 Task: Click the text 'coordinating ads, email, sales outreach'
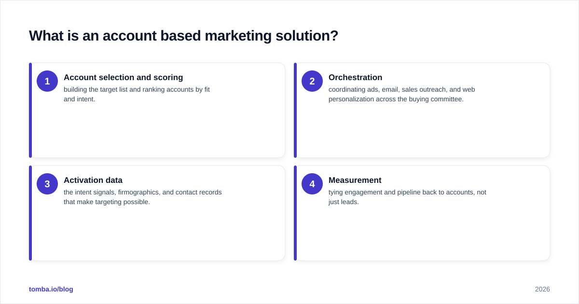(388, 89)
